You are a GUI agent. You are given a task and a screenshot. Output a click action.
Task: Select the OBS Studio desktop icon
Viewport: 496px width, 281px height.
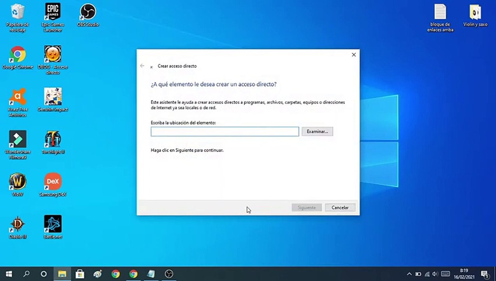pos(88,16)
